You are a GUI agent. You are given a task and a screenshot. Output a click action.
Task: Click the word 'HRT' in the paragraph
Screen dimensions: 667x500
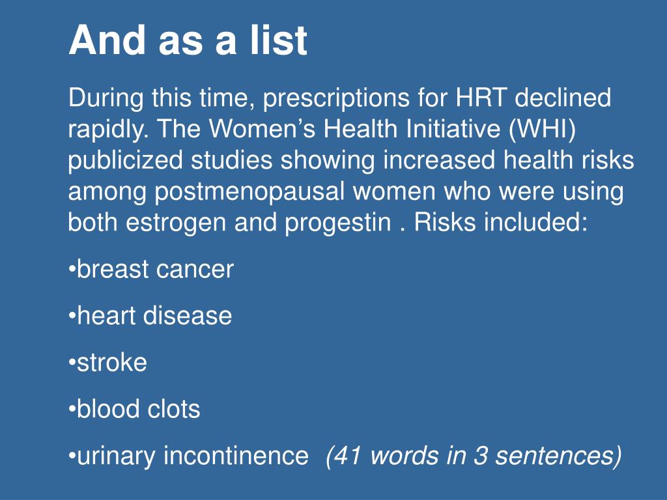(x=481, y=98)
